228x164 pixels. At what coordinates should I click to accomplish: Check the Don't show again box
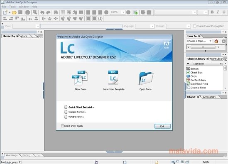pyautogui.click(x=62, y=126)
